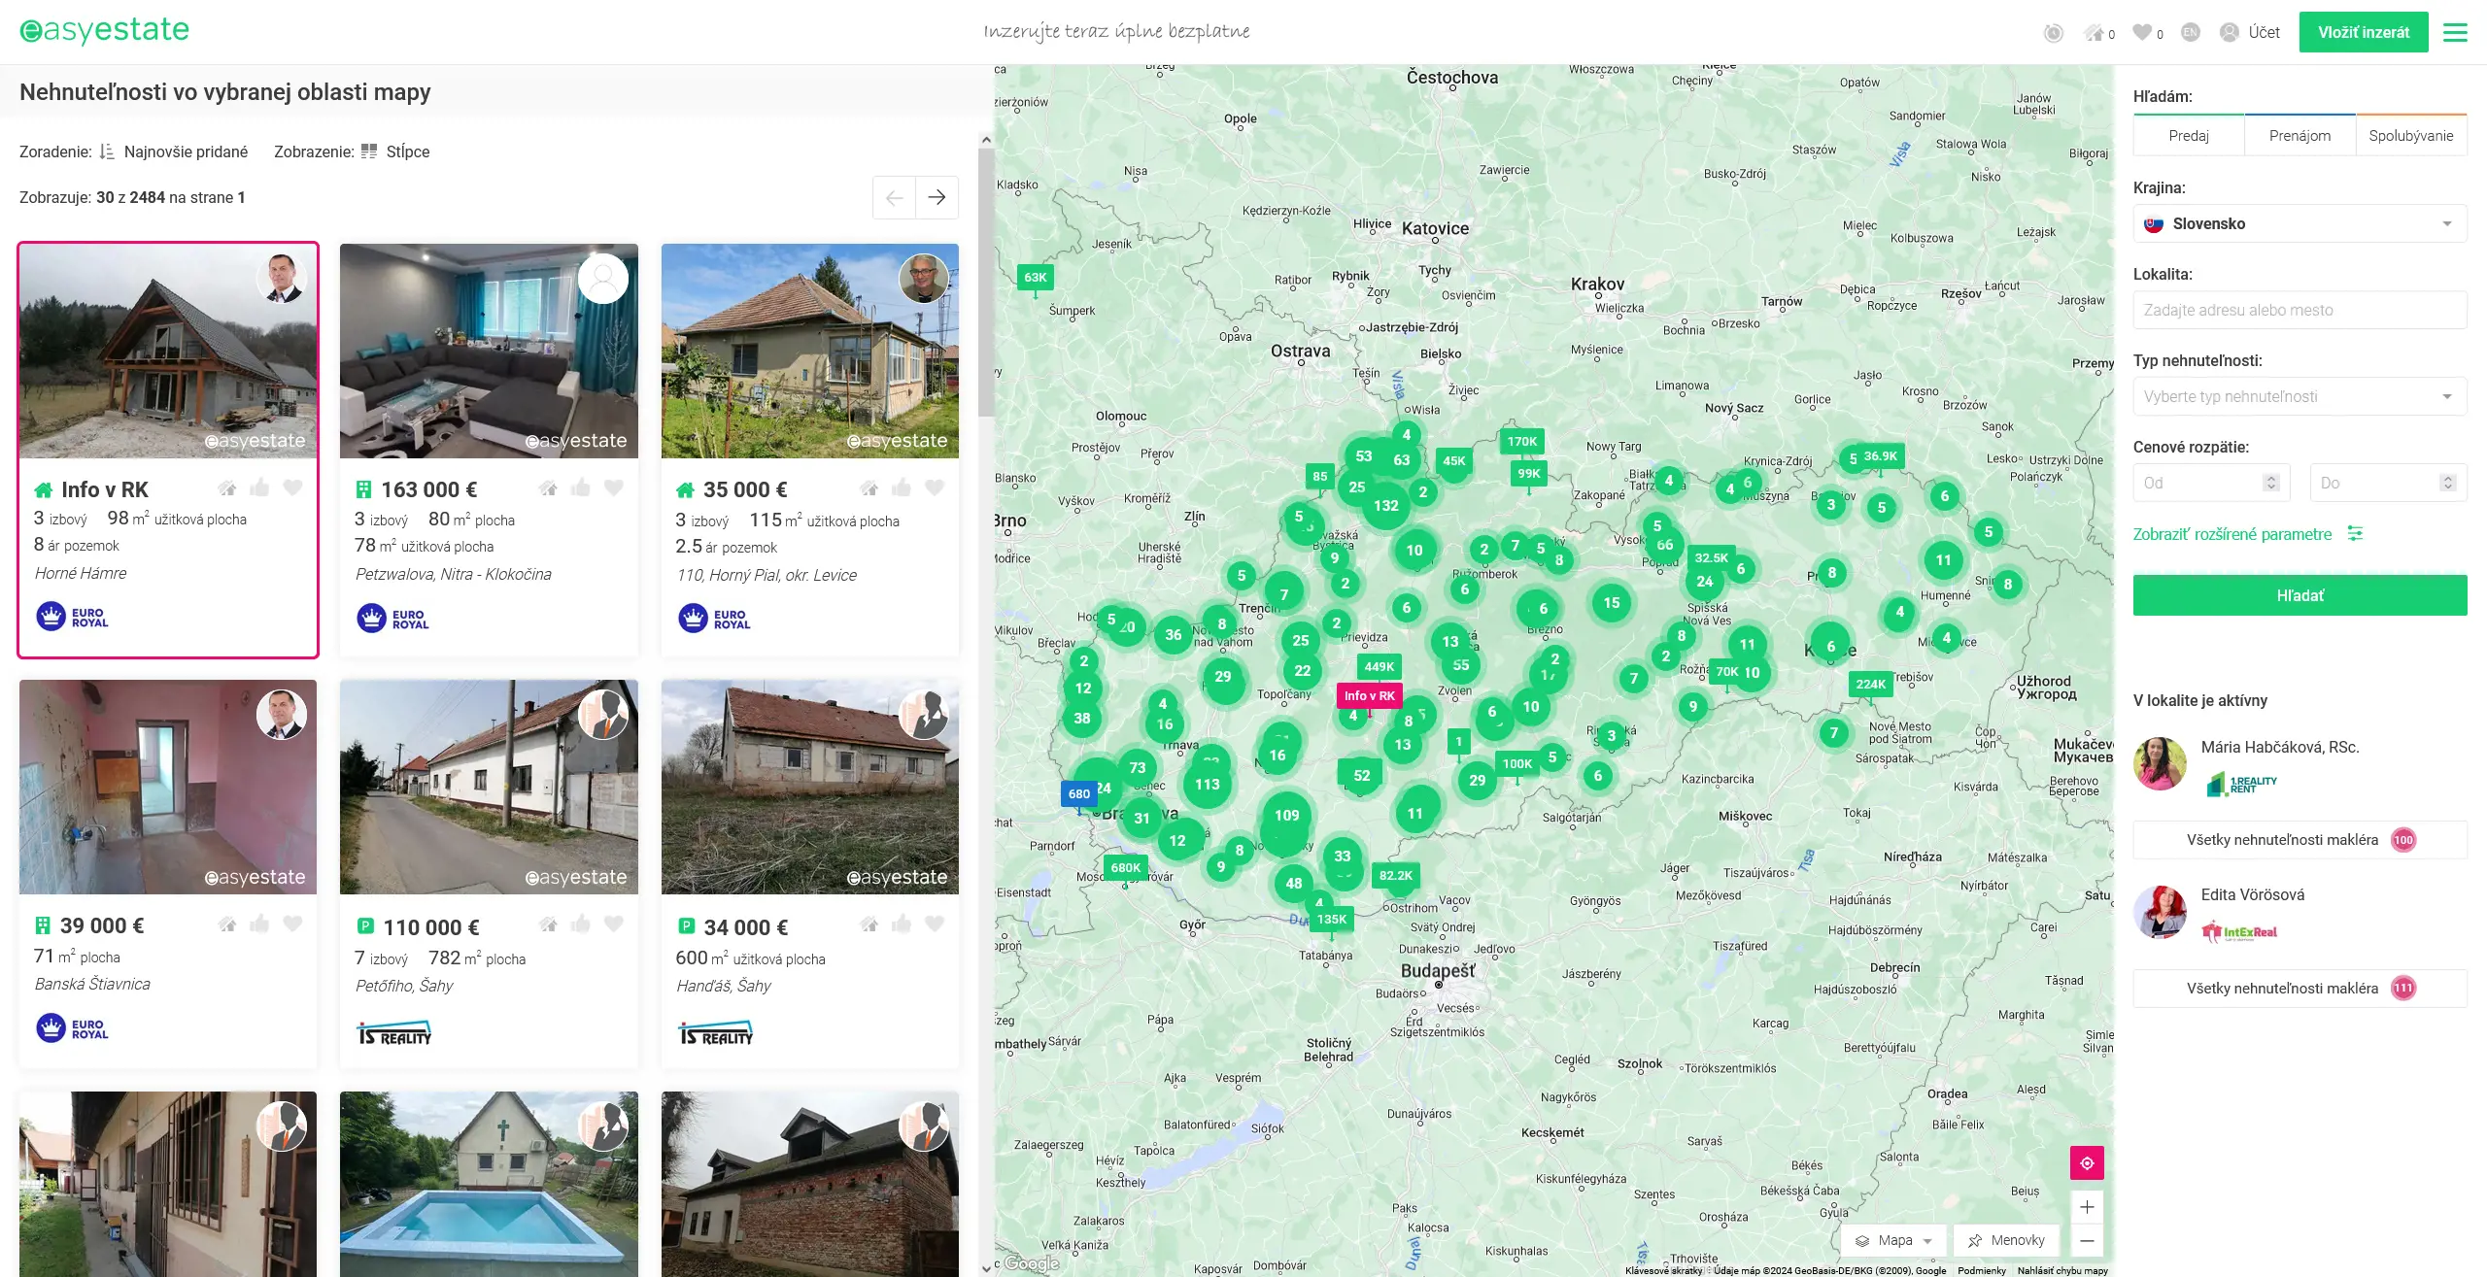Image resolution: width=2487 pixels, height=1277 pixels.
Task: Open the Krajina Slovensko dropdown
Action: [2300, 223]
